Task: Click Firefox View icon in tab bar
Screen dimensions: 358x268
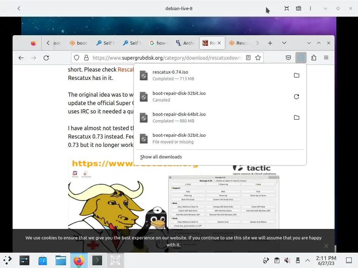Action: [33, 43]
